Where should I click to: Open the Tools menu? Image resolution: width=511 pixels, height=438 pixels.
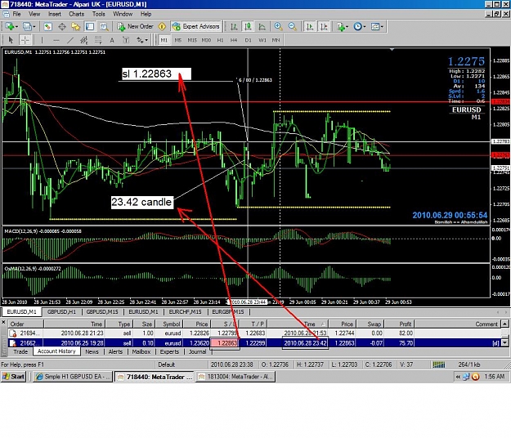[98, 14]
